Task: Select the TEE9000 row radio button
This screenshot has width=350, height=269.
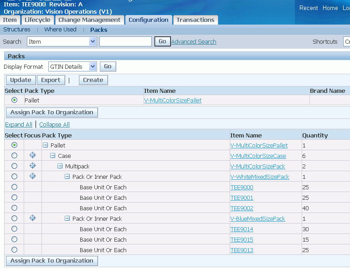Action: coord(14,187)
